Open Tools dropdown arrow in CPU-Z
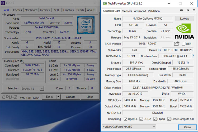The image size is (198, 132). point(58,97)
